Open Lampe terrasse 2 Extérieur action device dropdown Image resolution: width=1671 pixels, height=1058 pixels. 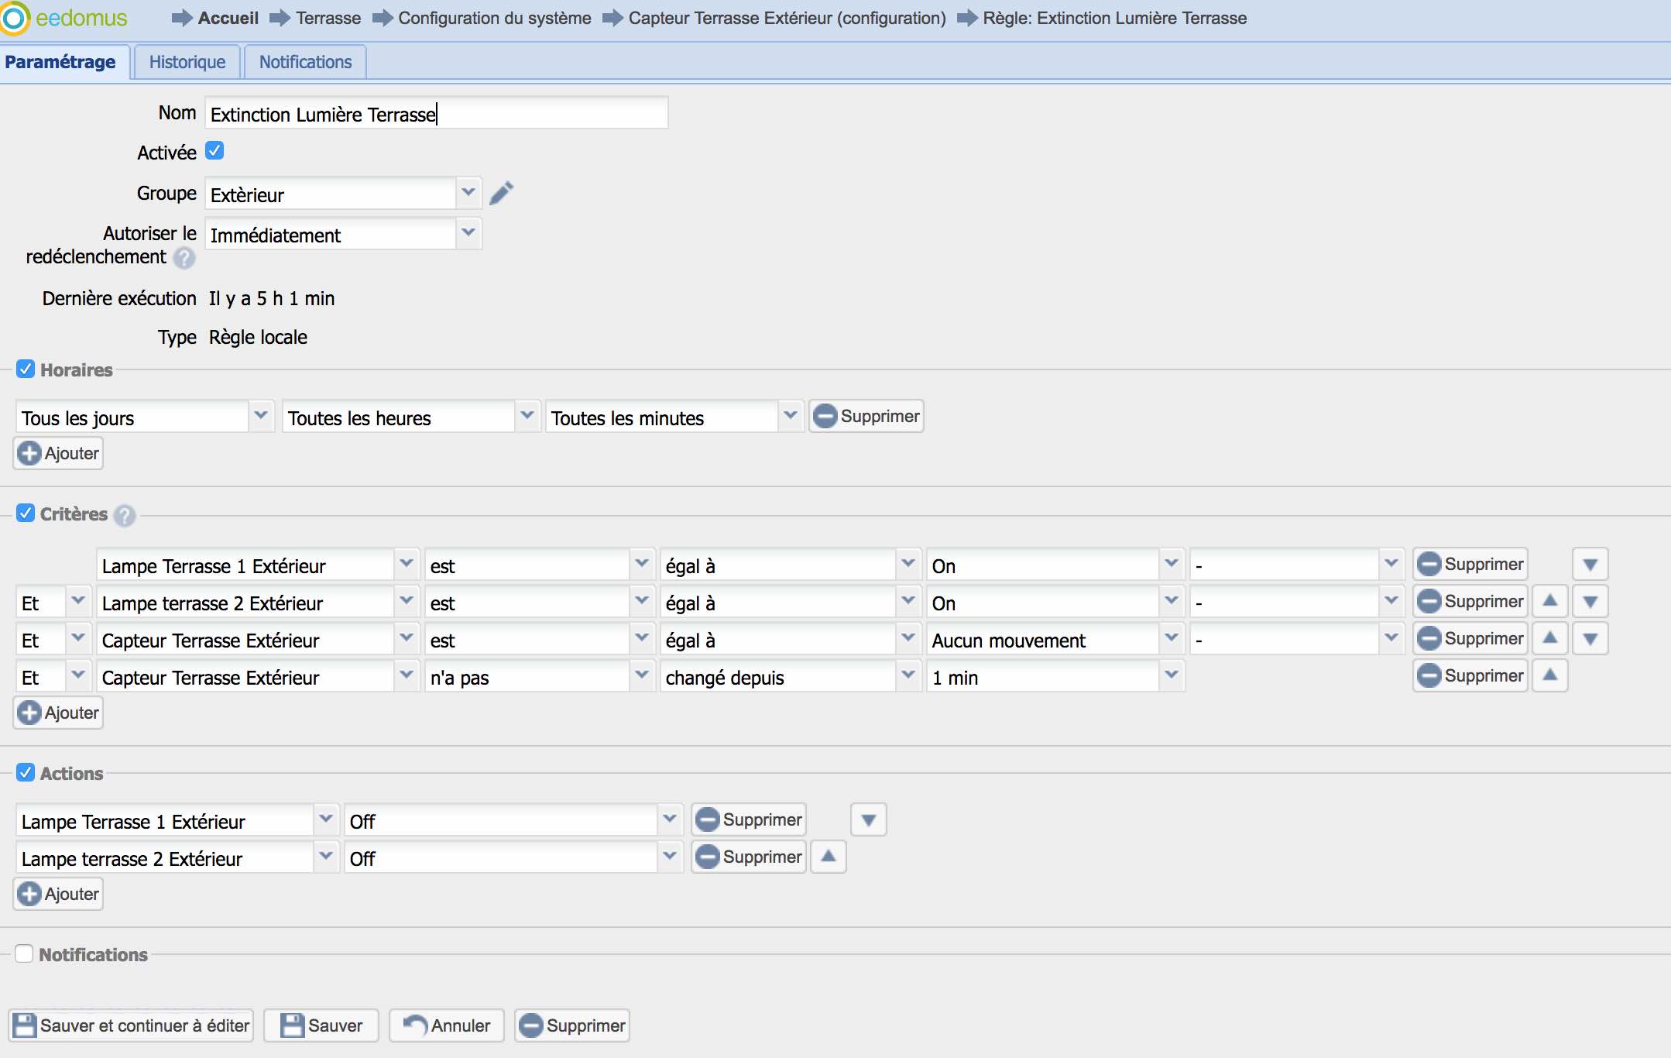click(x=326, y=857)
